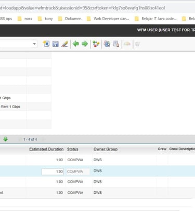
Task: Open the noss bookmark folder
Action: 25,19
